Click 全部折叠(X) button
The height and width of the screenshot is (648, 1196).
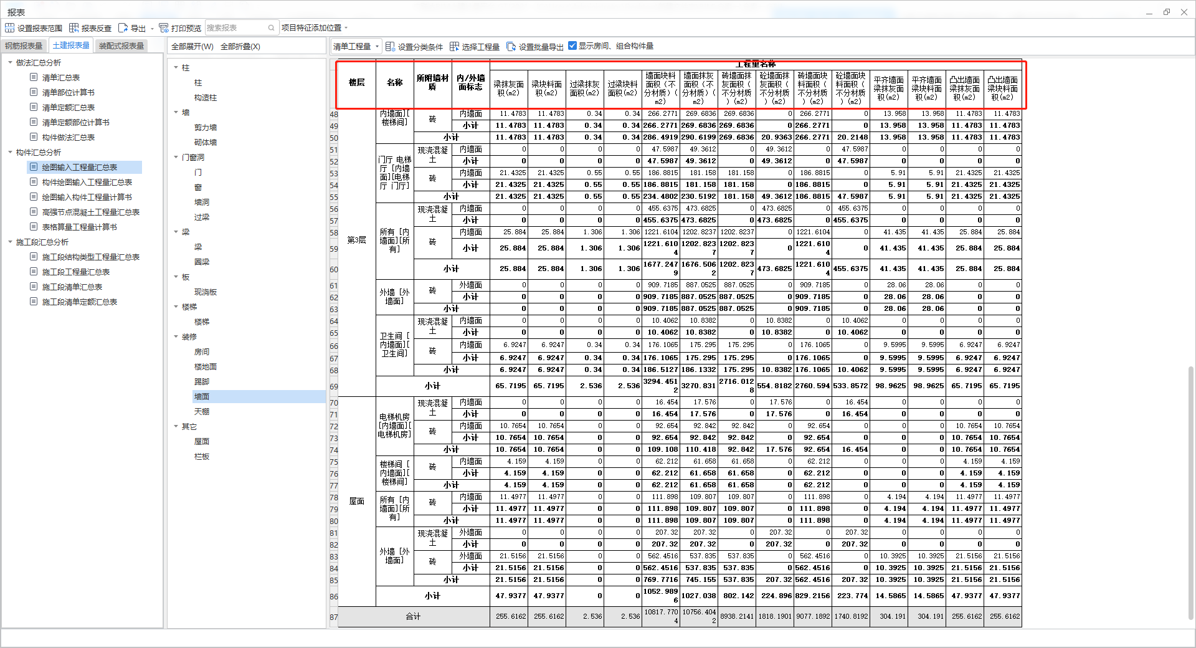pyautogui.click(x=240, y=47)
